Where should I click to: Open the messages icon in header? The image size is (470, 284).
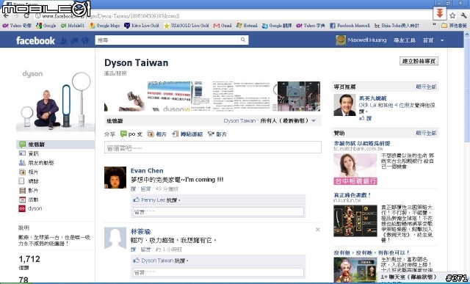pos(75,41)
